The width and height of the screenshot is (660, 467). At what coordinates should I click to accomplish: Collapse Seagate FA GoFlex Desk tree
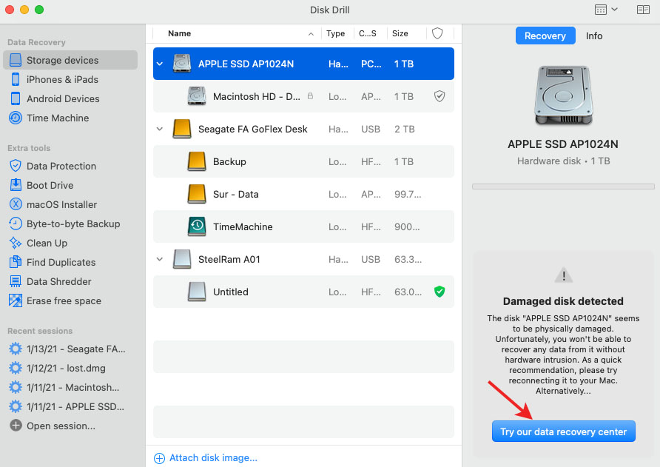pyautogui.click(x=160, y=129)
